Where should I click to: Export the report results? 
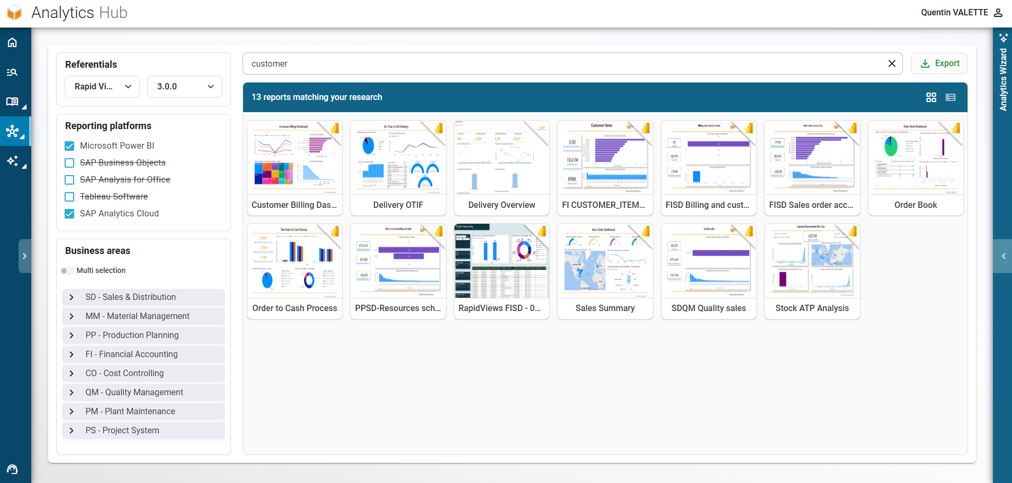click(x=939, y=63)
